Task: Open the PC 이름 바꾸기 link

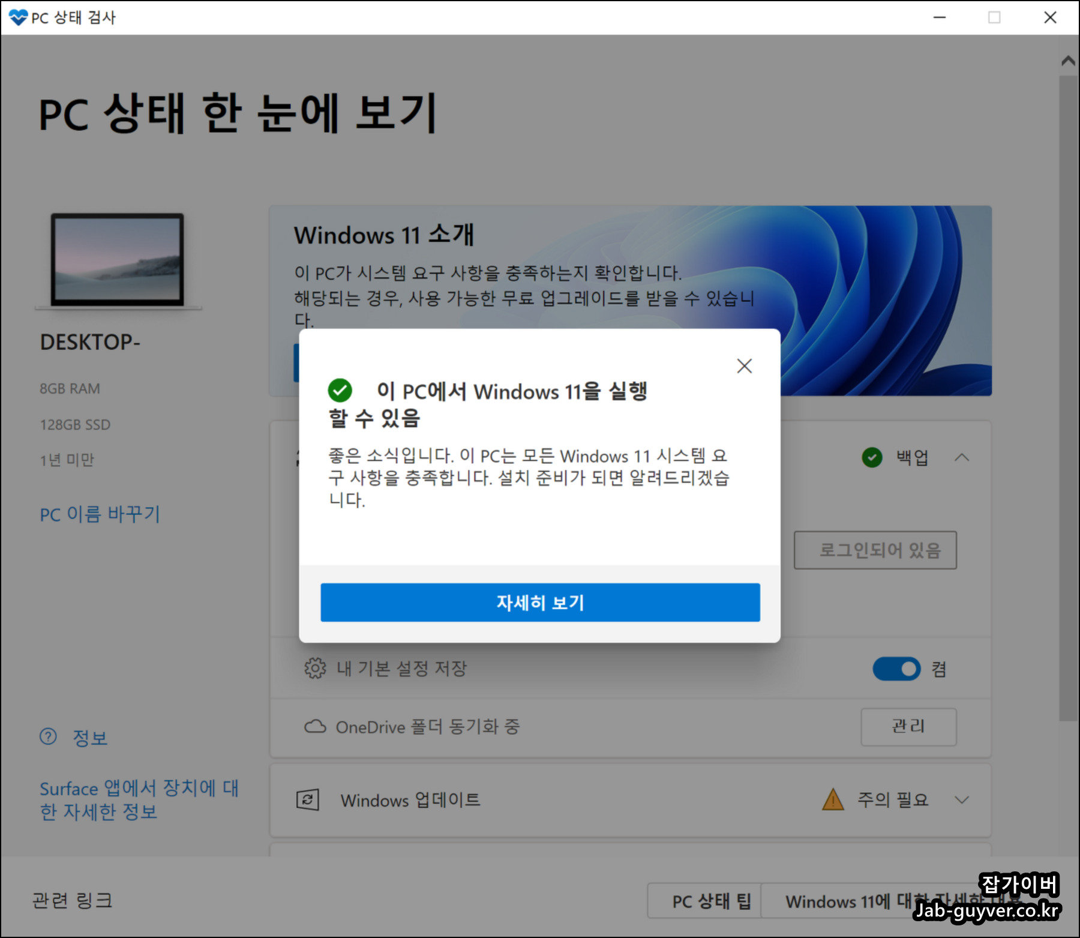Action: pyautogui.click(x=100, y=514)
